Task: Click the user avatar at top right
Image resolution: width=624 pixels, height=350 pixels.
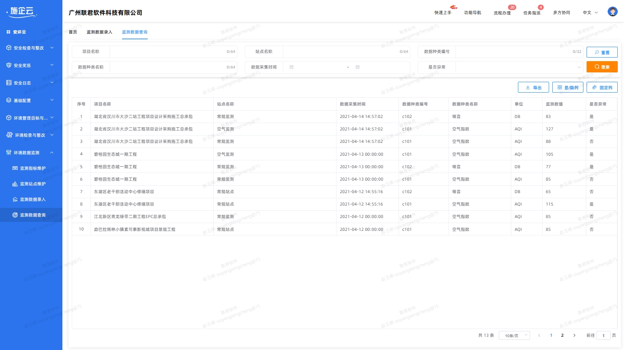Action: [612, 12]
